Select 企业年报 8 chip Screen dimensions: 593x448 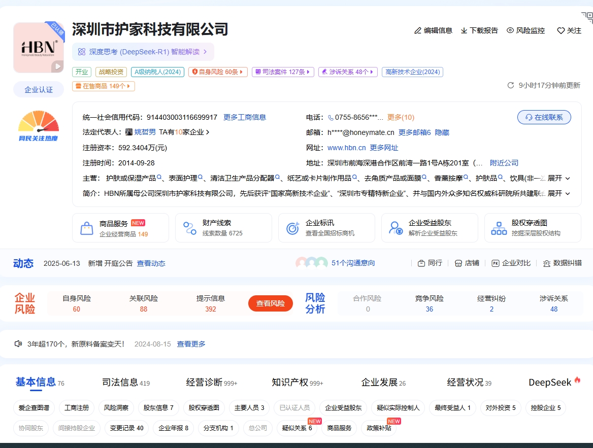click(173, 428)
